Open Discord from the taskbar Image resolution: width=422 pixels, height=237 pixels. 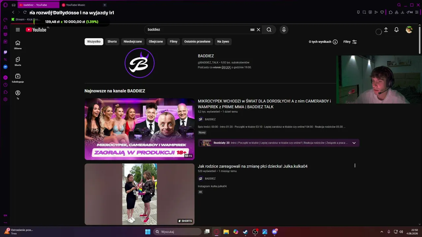click(x=275, y=232)
